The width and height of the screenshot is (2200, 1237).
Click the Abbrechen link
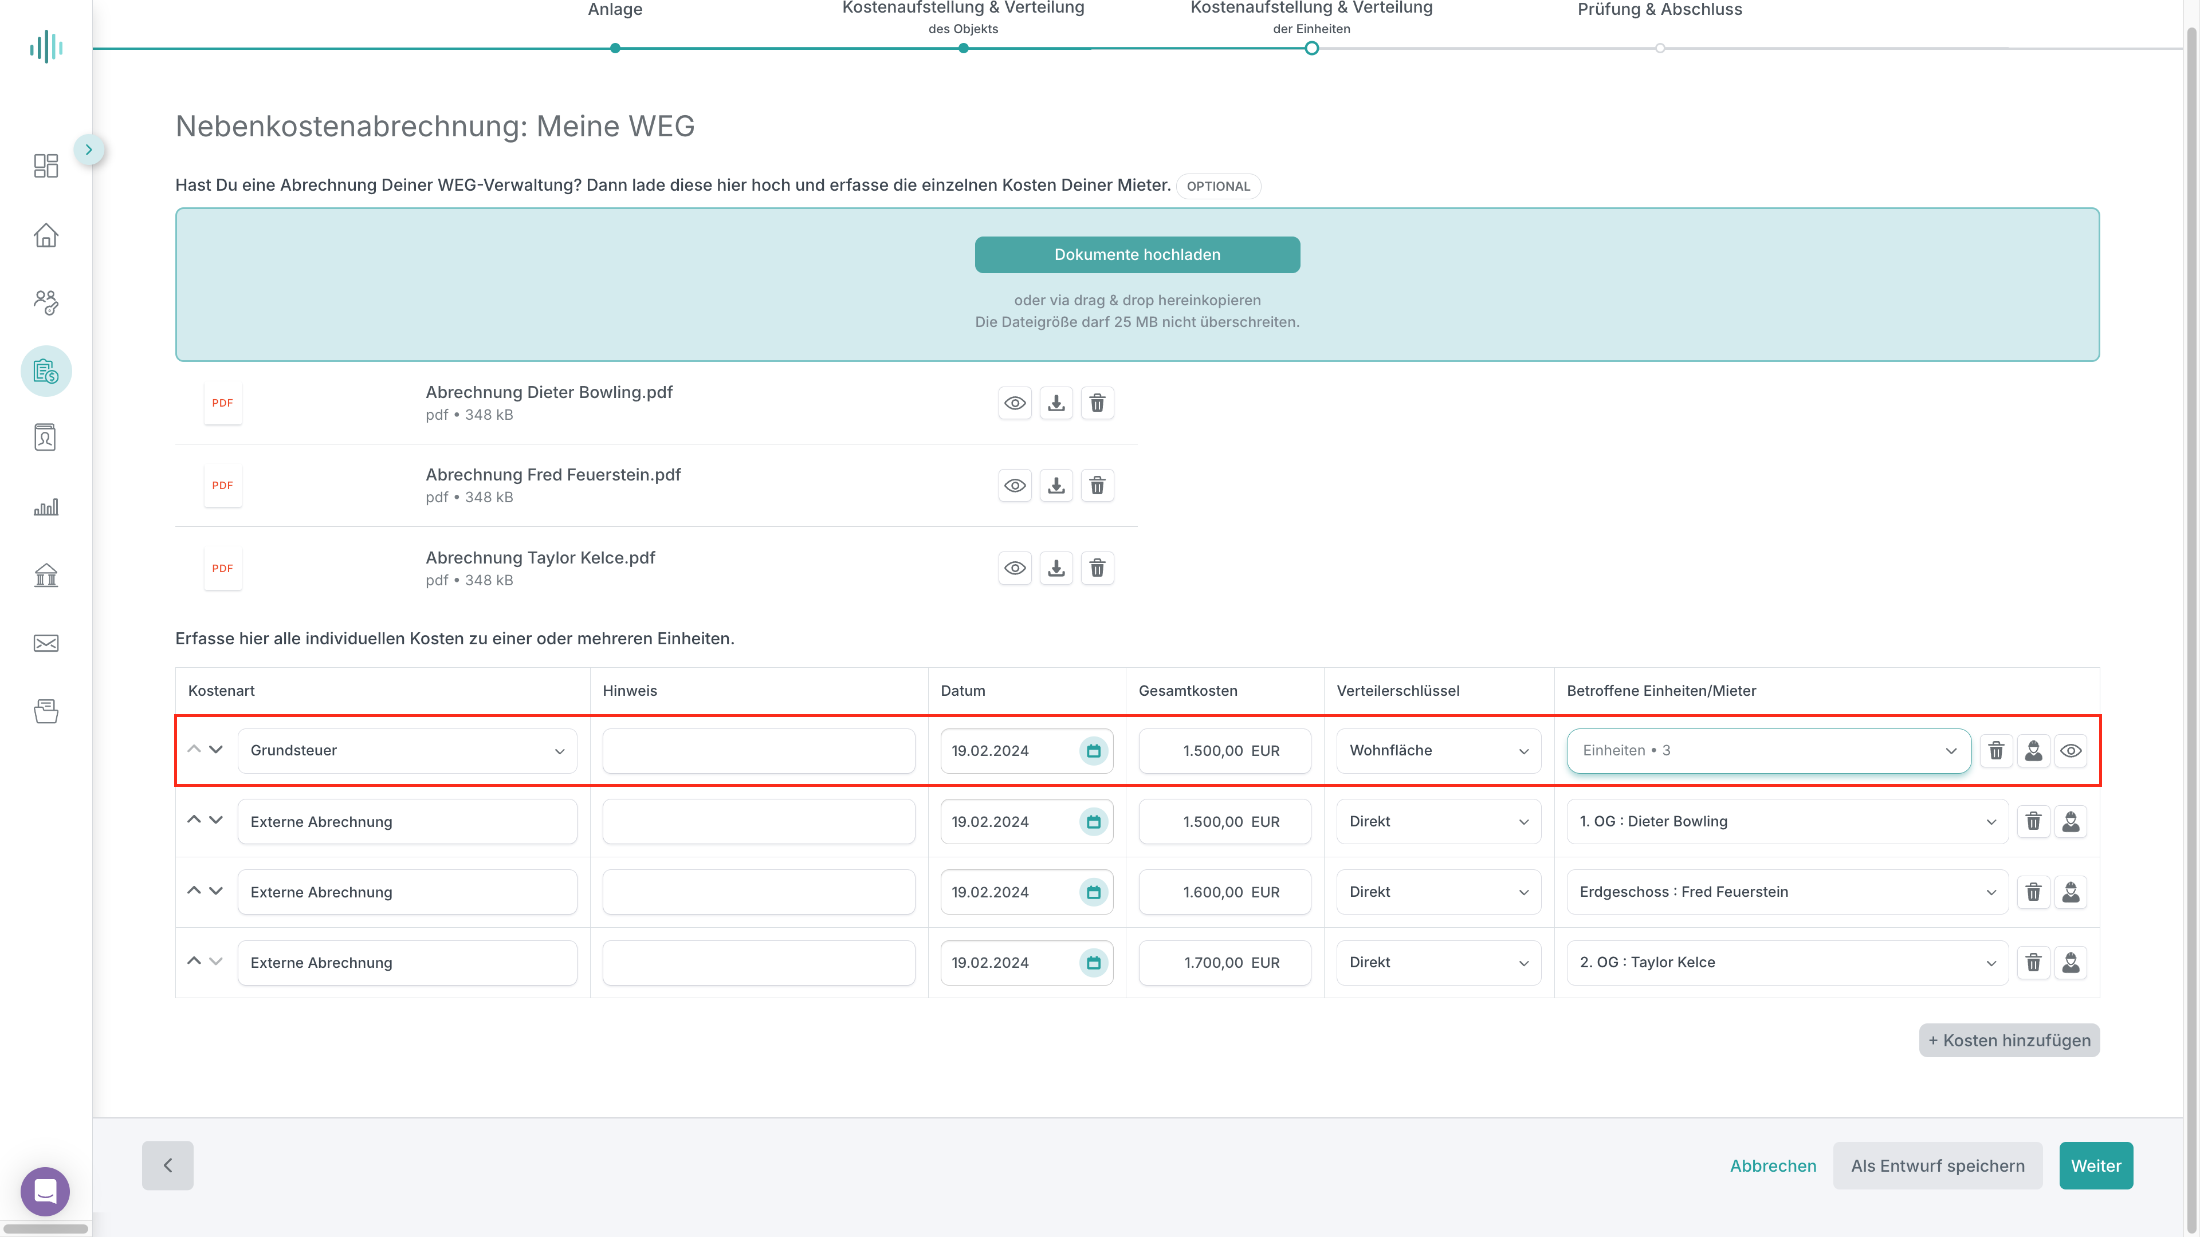click(1773, 1166)
